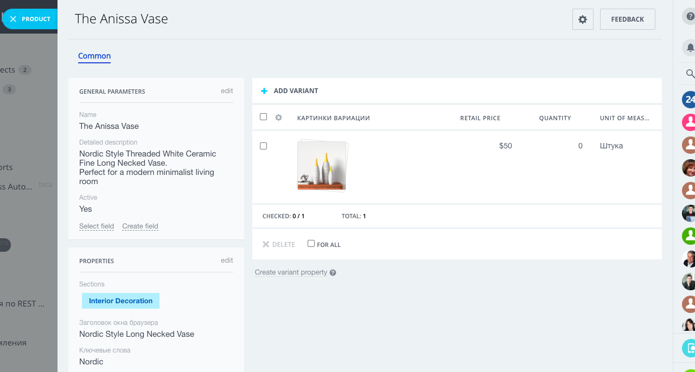695x372 pixels.
Task: Click the Feedback button
Action: point(627,19)
